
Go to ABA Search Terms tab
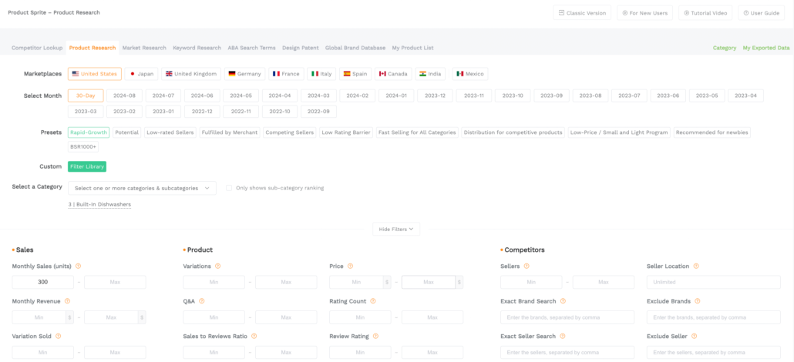tap(251, 48)
